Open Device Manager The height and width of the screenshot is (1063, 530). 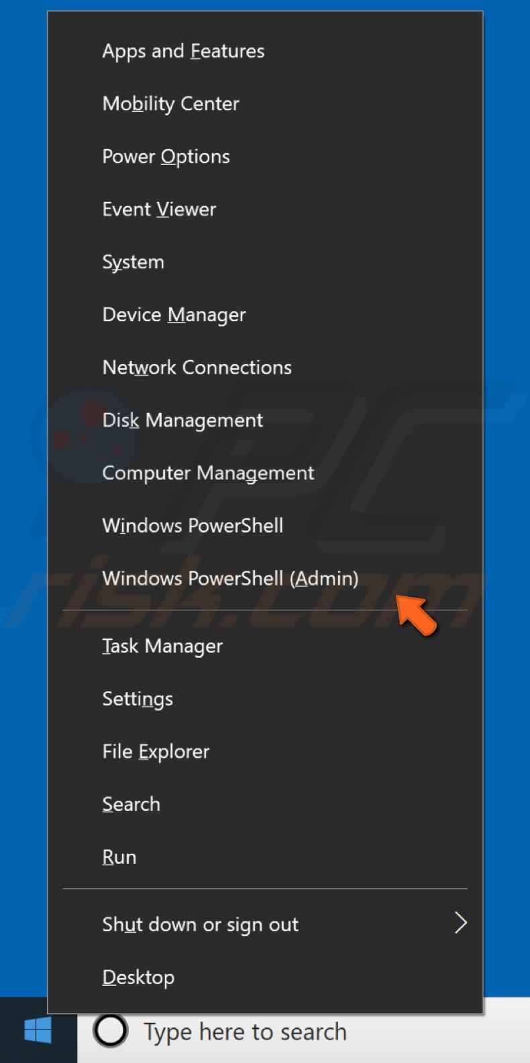[173, 315]
